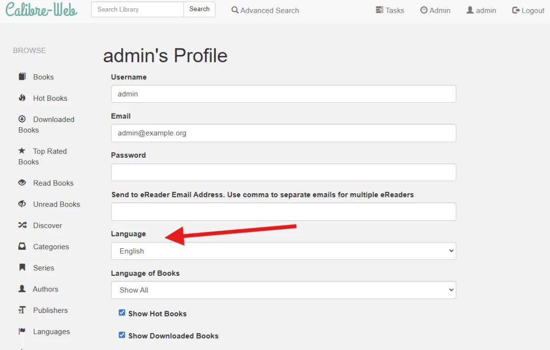The height and width of the screenshot is (350, 550).
Task: Open Hot Books flame icon
Action: [22, 98]
